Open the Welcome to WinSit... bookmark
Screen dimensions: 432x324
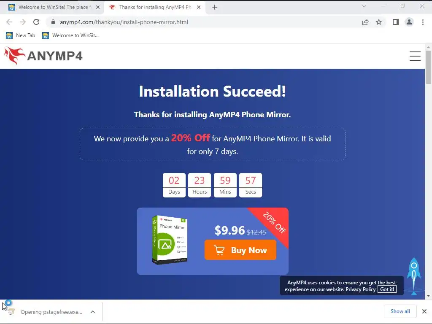[70, 35]
